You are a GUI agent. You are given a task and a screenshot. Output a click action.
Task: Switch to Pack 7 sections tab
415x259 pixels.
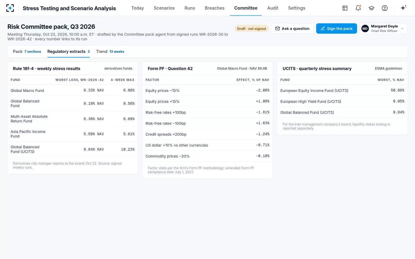[27, 52]
